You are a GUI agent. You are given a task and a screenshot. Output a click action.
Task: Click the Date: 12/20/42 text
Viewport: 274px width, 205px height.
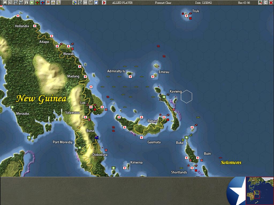[x=203, y=3]
